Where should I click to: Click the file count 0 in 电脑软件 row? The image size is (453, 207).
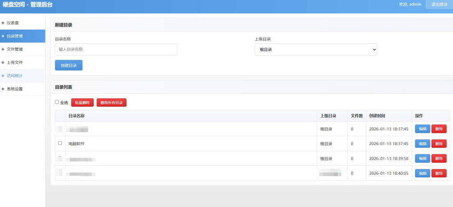[x=352, y=144]
